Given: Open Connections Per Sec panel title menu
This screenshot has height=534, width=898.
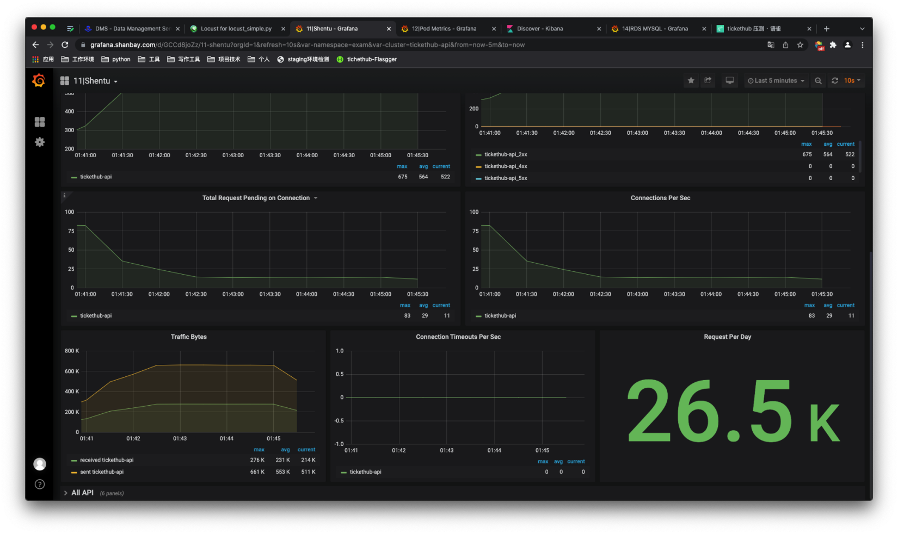Looking at the screenshot, I should tap(660, 198).
